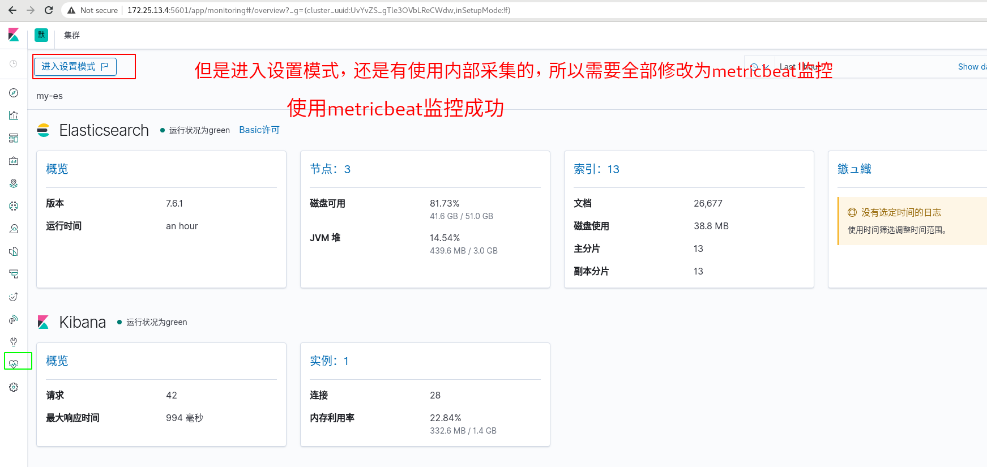
Task: Click the my-es cluster name
Action: coord(50,96)
